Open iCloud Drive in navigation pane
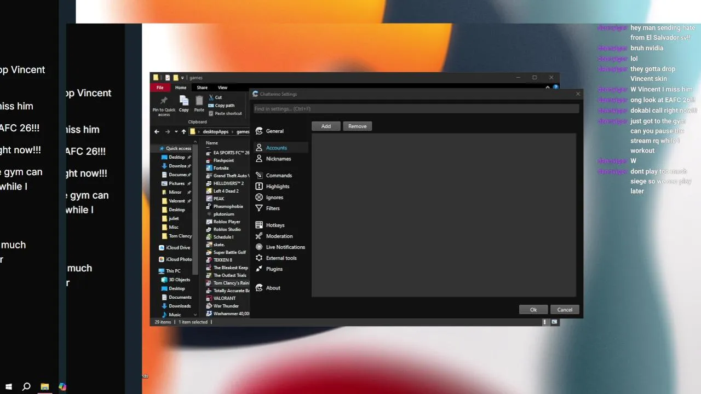 pyautogui.click(x=175, y=248)
